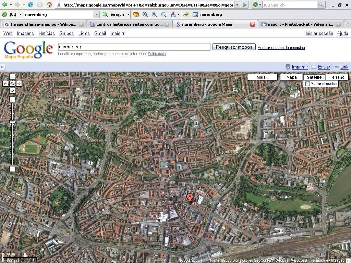
Task: Pan the map up with the arrow
Action: pos(12,77)
